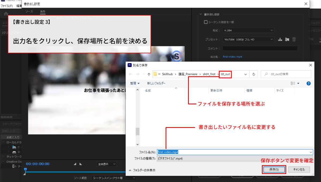Open the view options dropdown arrow
321x182 pixels.
click(298, 84)
